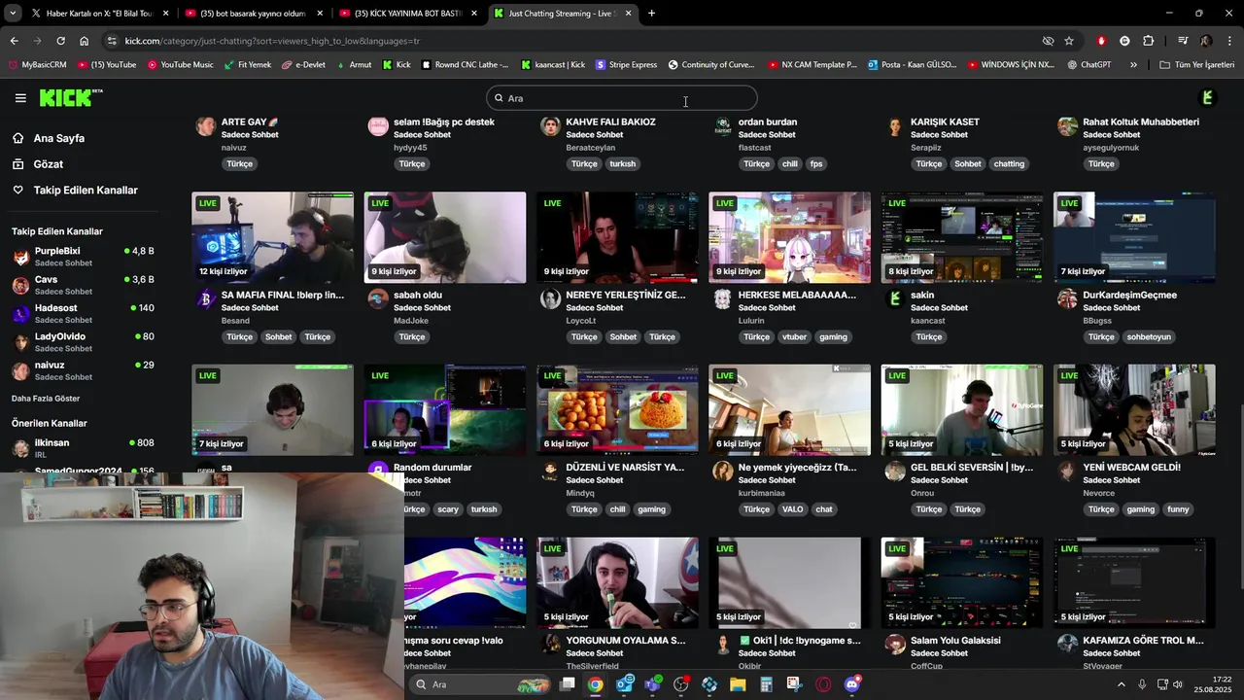Open followed channel PurpleBixi
The height and width of the screenshot is (700, 1244).
tap(83, 257)
